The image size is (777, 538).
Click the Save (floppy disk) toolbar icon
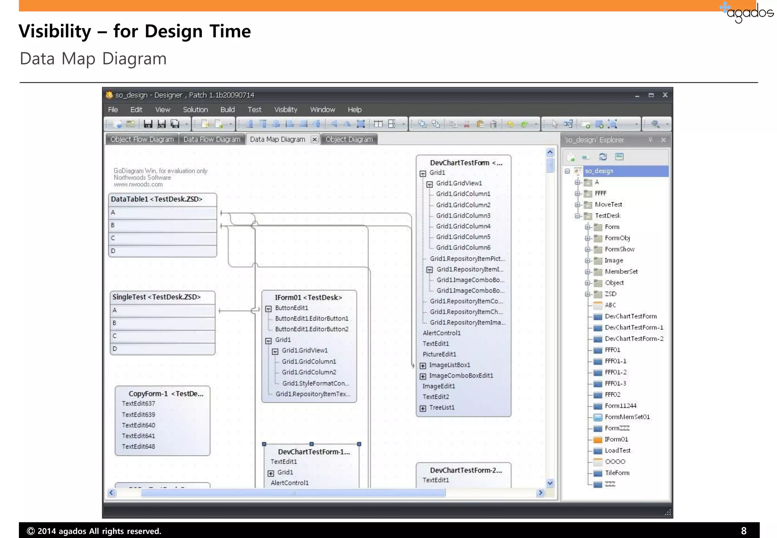point(148,124)
